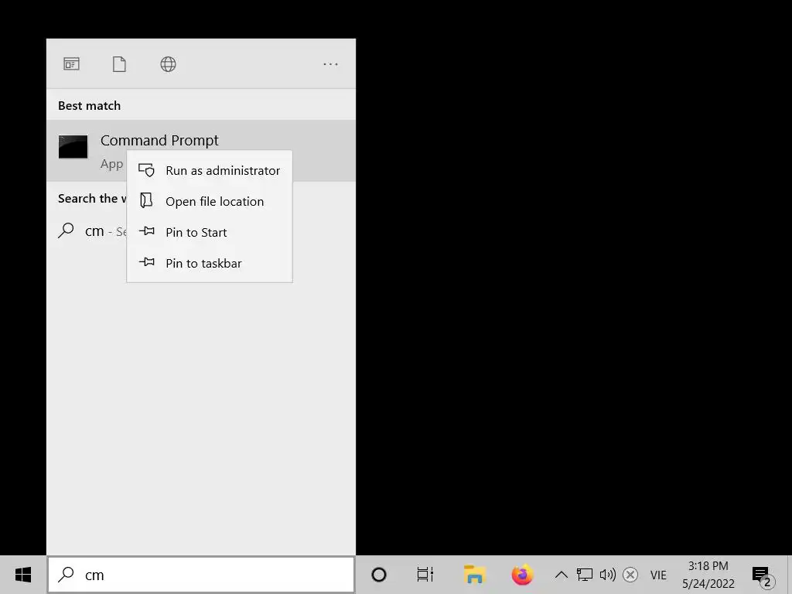Click the circled X tray icon

pos(630,575)
